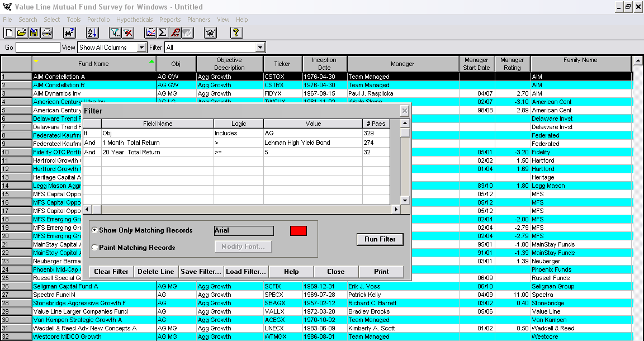Click the binoculars Find icon
Screen dimensions: 644x341
click(70, 33)
